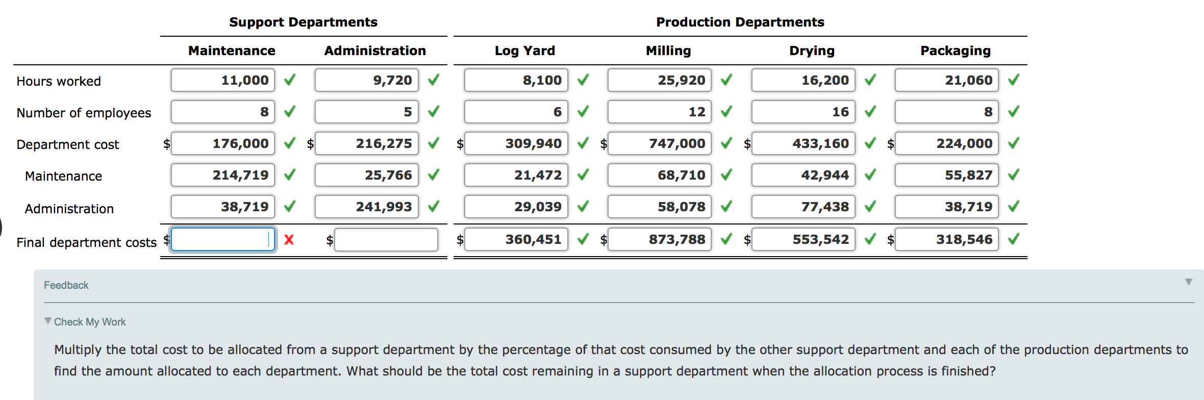This screenshot has height=400, width=1204.
Task: Click the green check beside 11,000
Action: 290,80
